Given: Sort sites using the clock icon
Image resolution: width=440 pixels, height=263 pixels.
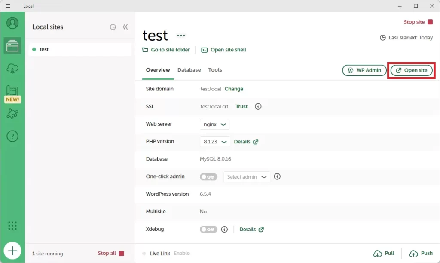Looking at the screenshot, I should click(113, 27).
